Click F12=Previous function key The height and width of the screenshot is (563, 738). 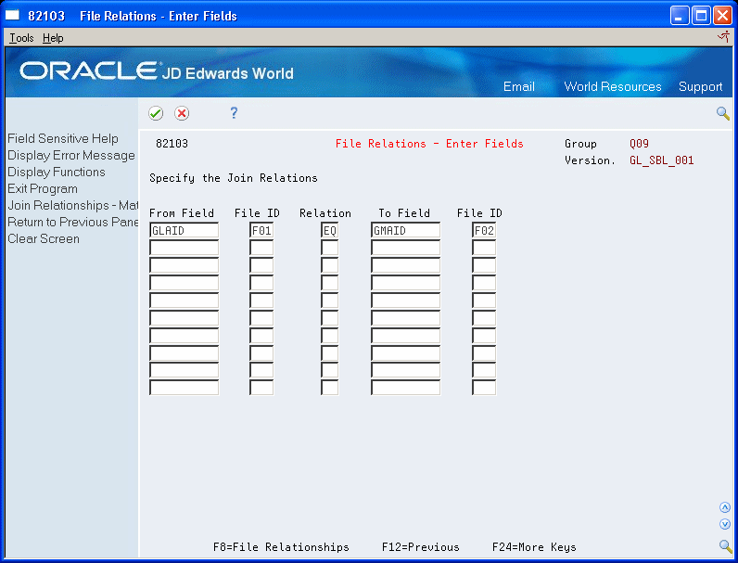coord(420,547)
